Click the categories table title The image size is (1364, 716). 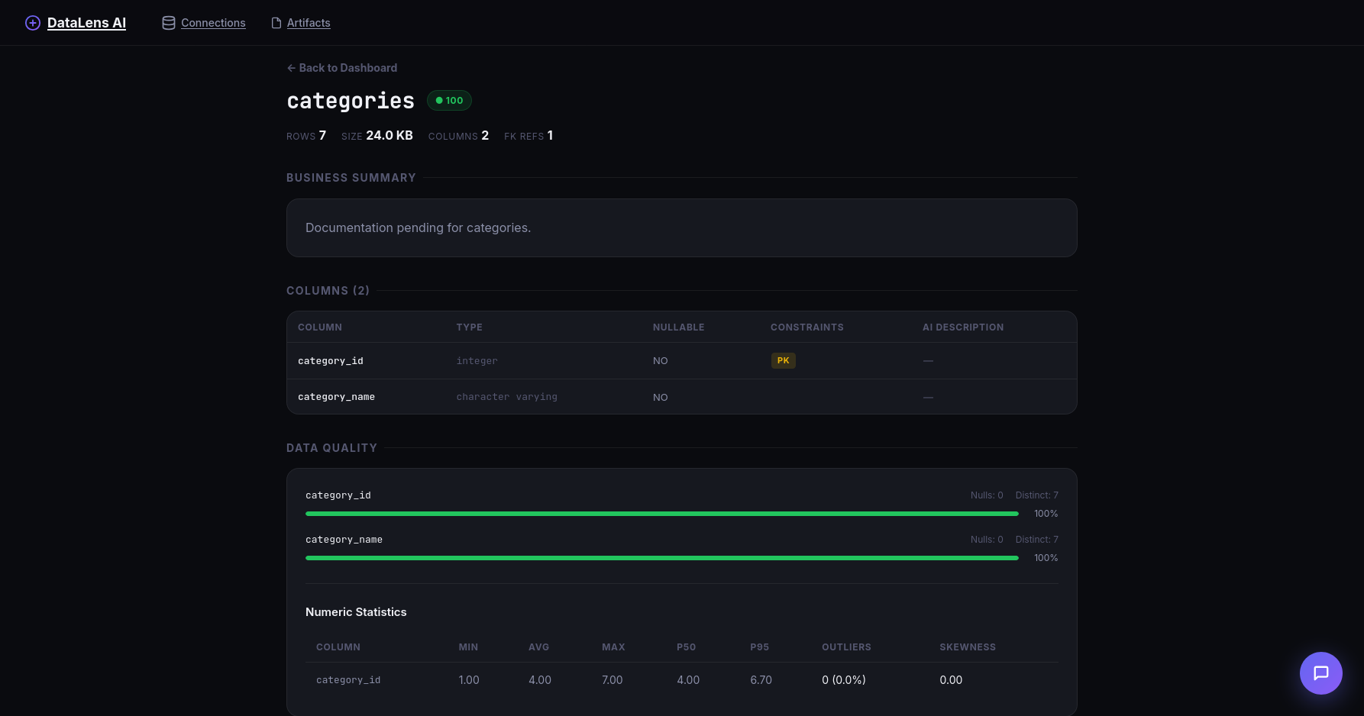click(351, 101)
